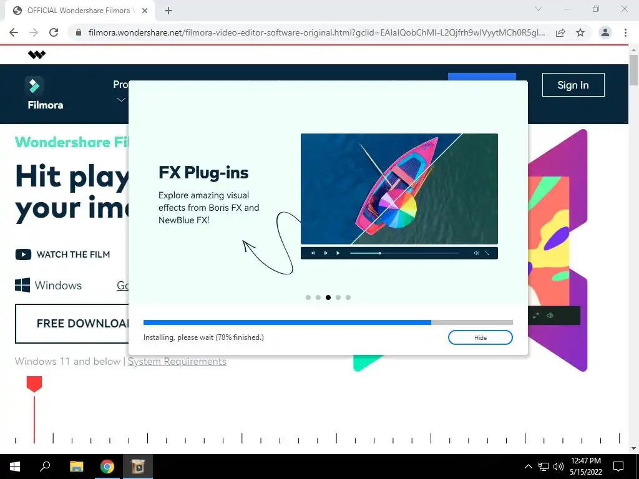Click the Filmora logo icon

(34, 86)
